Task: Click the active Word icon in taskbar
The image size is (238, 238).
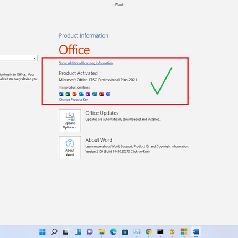Action: click(x=196, y=231)
